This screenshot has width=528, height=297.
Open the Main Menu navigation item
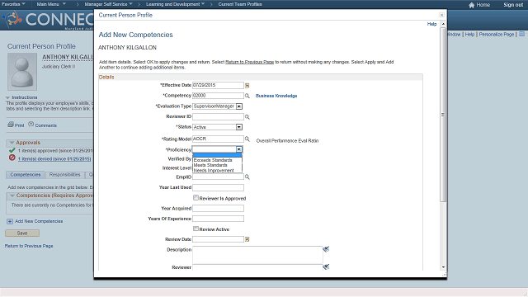point(51,4)
